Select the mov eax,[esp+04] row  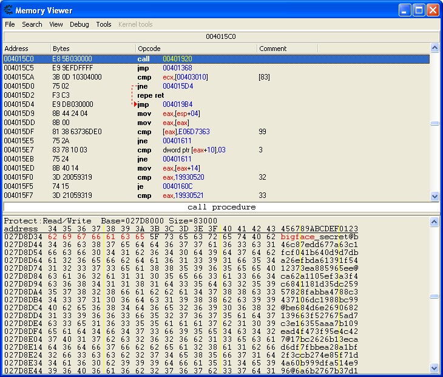click(x=217, y=114)
